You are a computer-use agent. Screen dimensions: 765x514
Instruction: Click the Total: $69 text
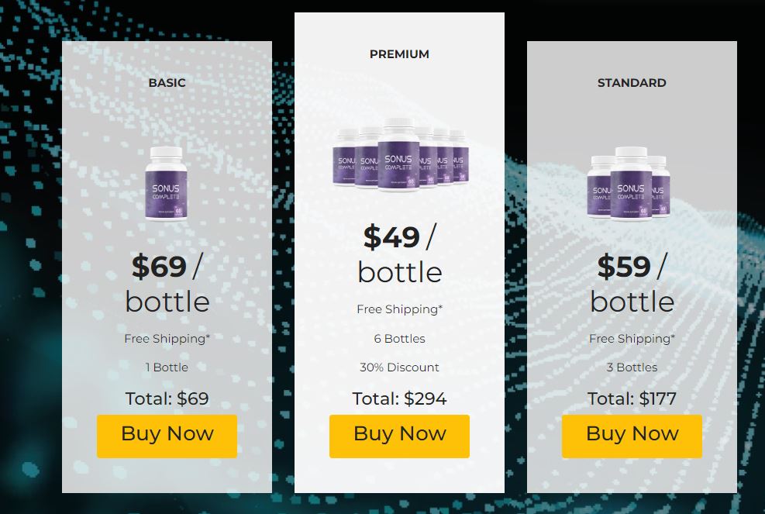click(x=167, y=398)
